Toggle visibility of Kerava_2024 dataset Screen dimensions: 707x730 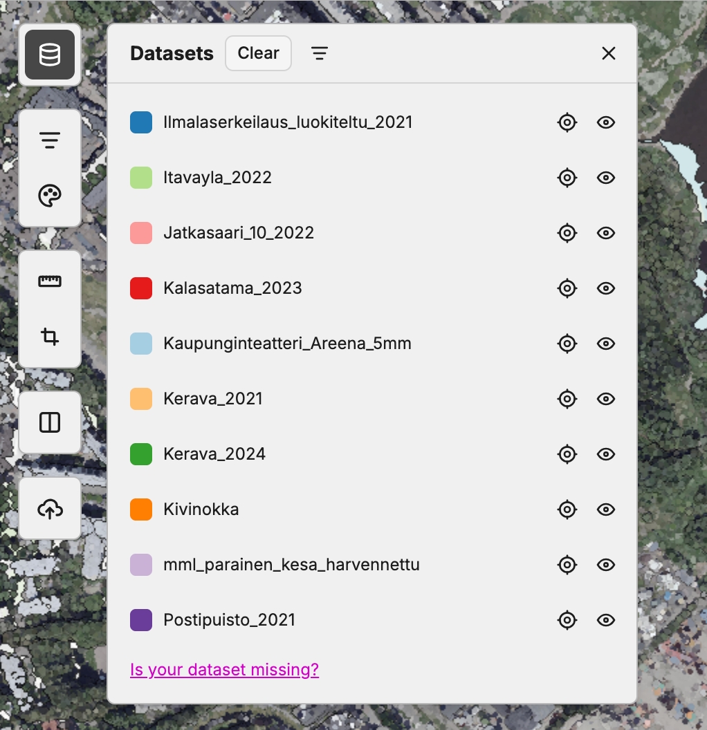click(x=606, y=454)
